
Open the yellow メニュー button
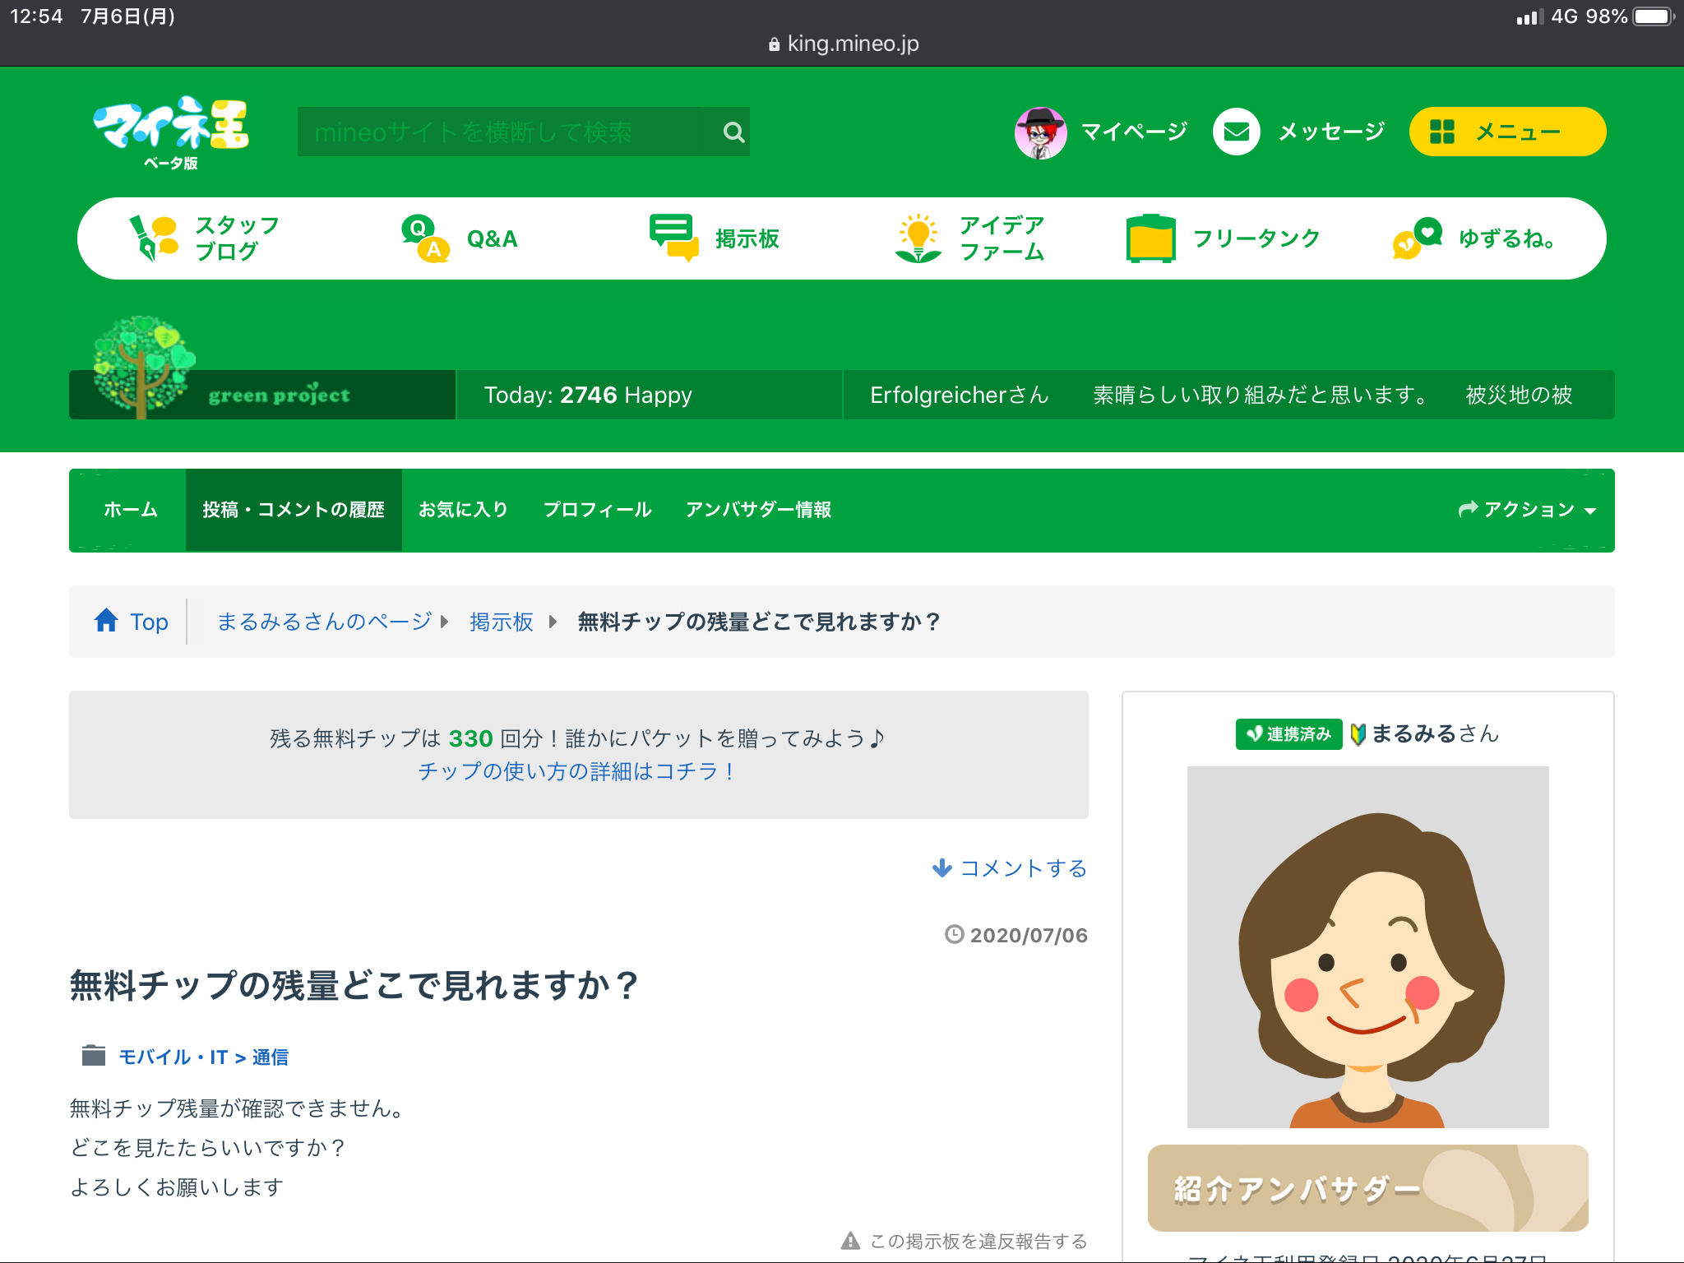1506,132
